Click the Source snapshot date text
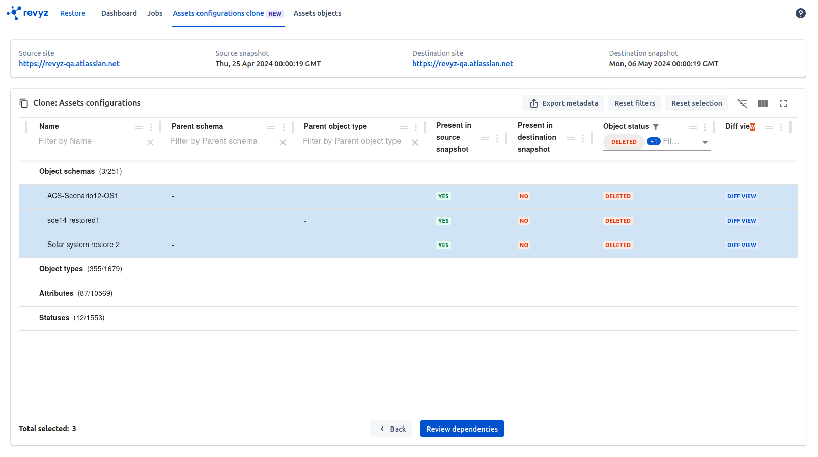Image resolution: width=818 pixels, height=457 pixels. click(268, 64)
